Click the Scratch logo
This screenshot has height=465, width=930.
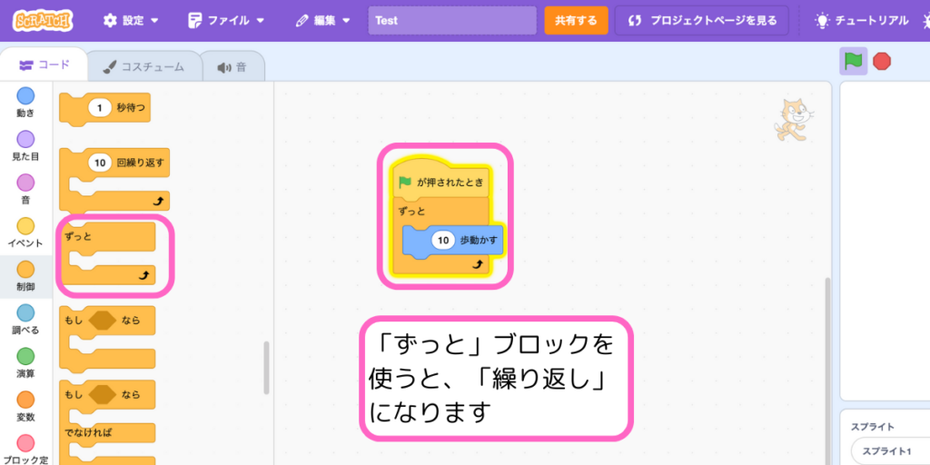click(43, 21)
